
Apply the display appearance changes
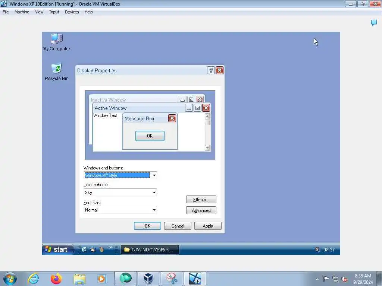click(x=208, y=226)
